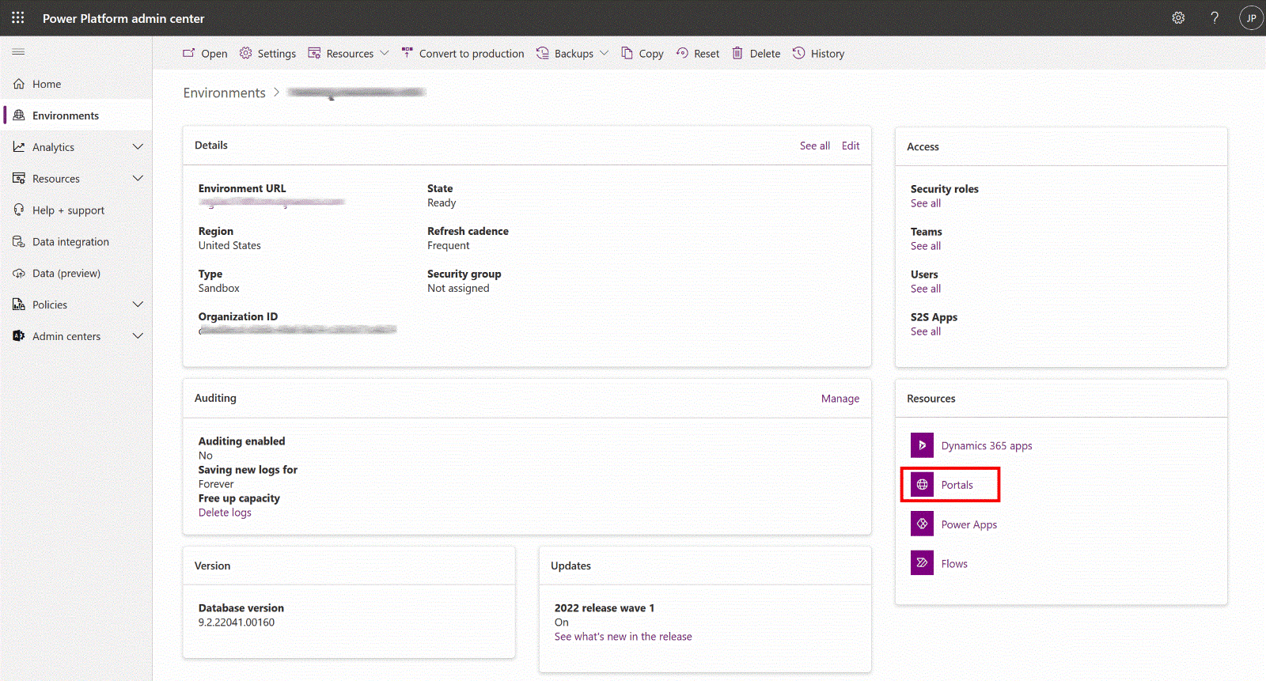
Task: Click the 2022 release wave 1 heading
Action: 605,608
